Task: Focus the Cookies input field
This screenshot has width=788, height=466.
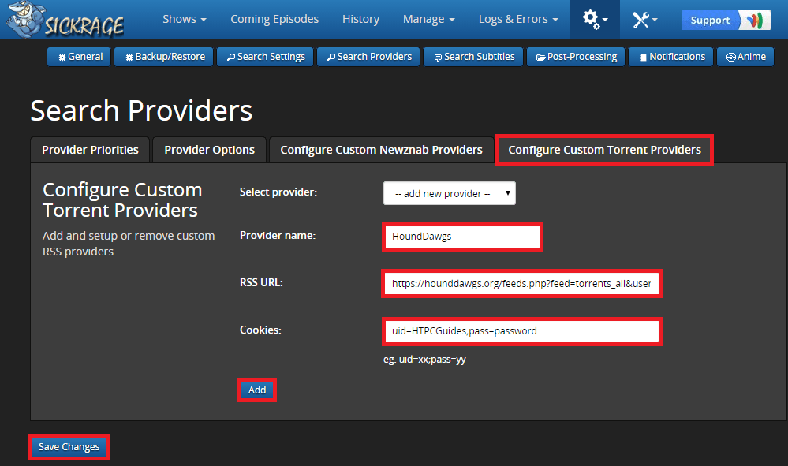Action: 521,331
